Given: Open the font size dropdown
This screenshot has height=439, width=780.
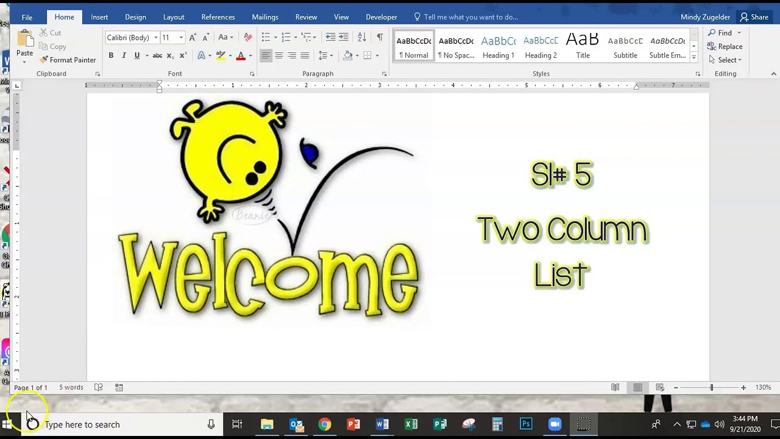Looking at the screenshot, I should pos(181,38).
